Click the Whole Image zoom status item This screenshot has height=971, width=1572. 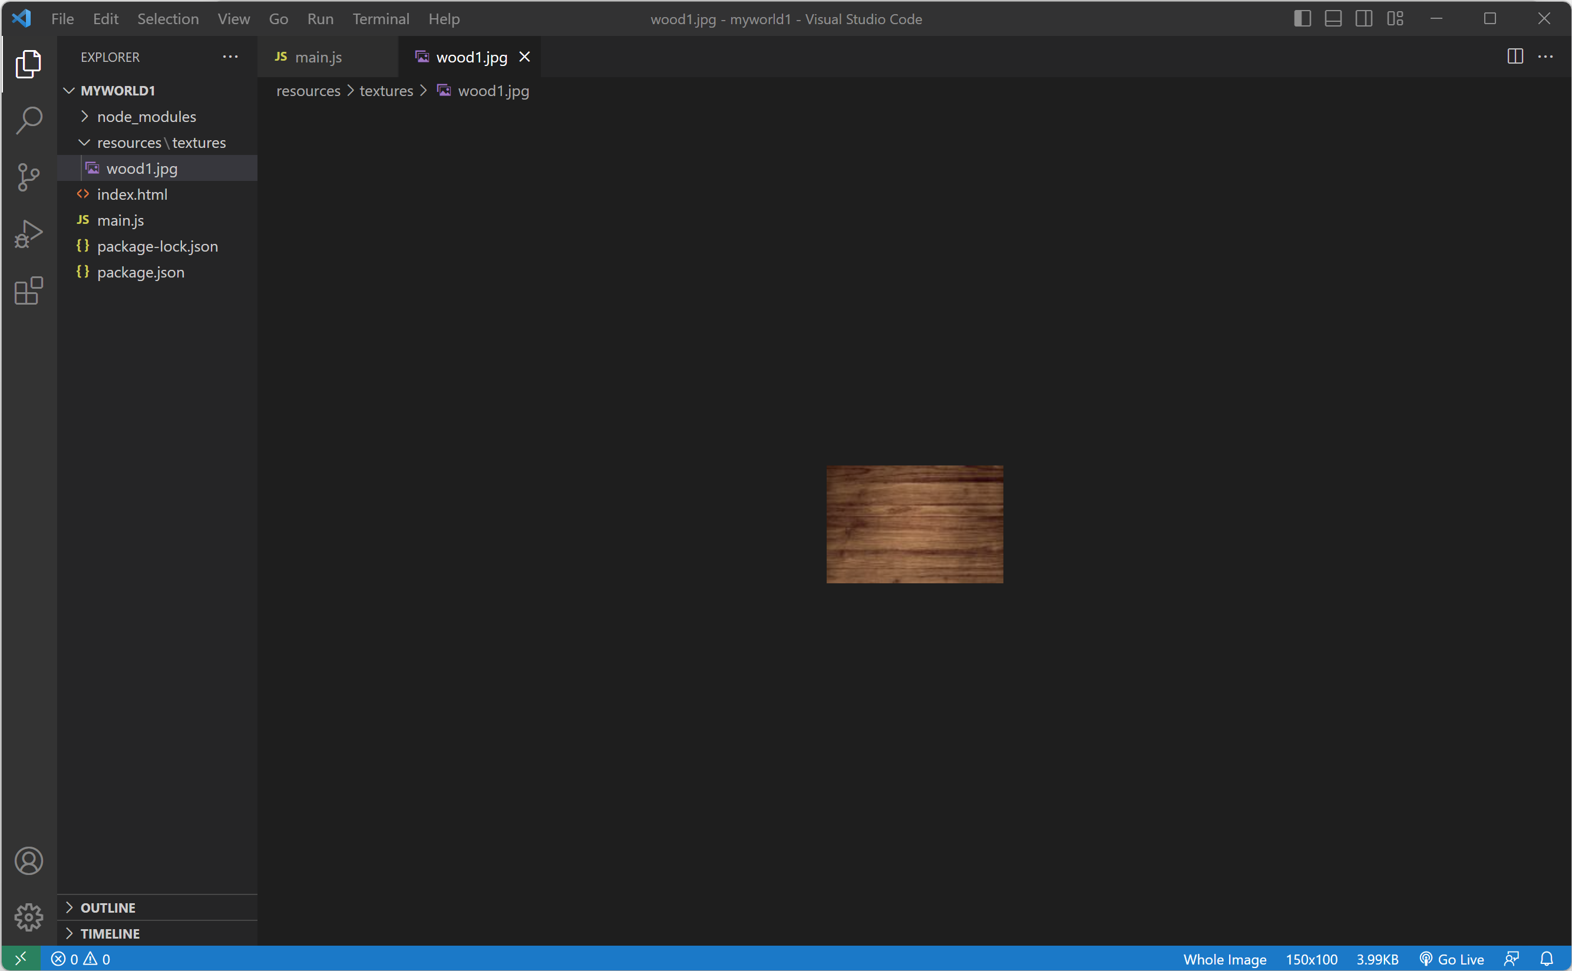[1224, 959]
